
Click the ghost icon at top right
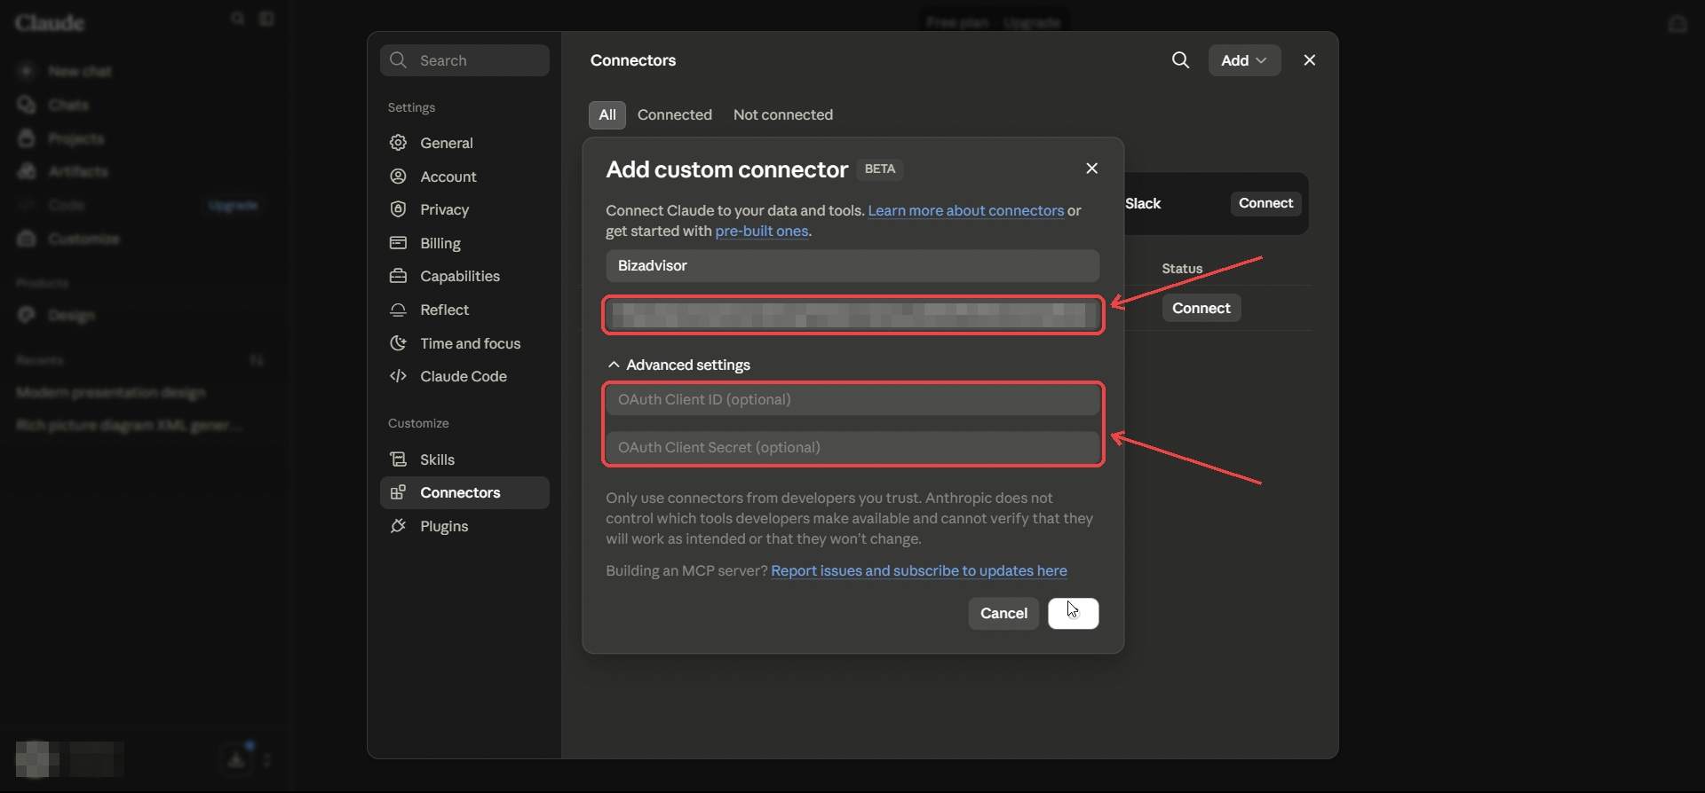[x=1677, y=23]
